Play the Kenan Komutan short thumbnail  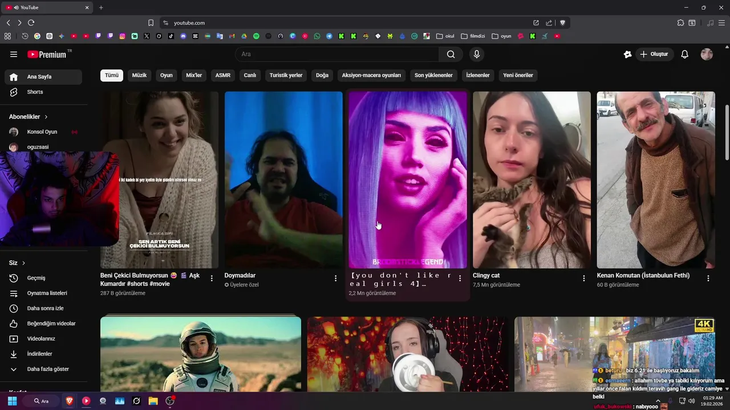coord(656,180)
